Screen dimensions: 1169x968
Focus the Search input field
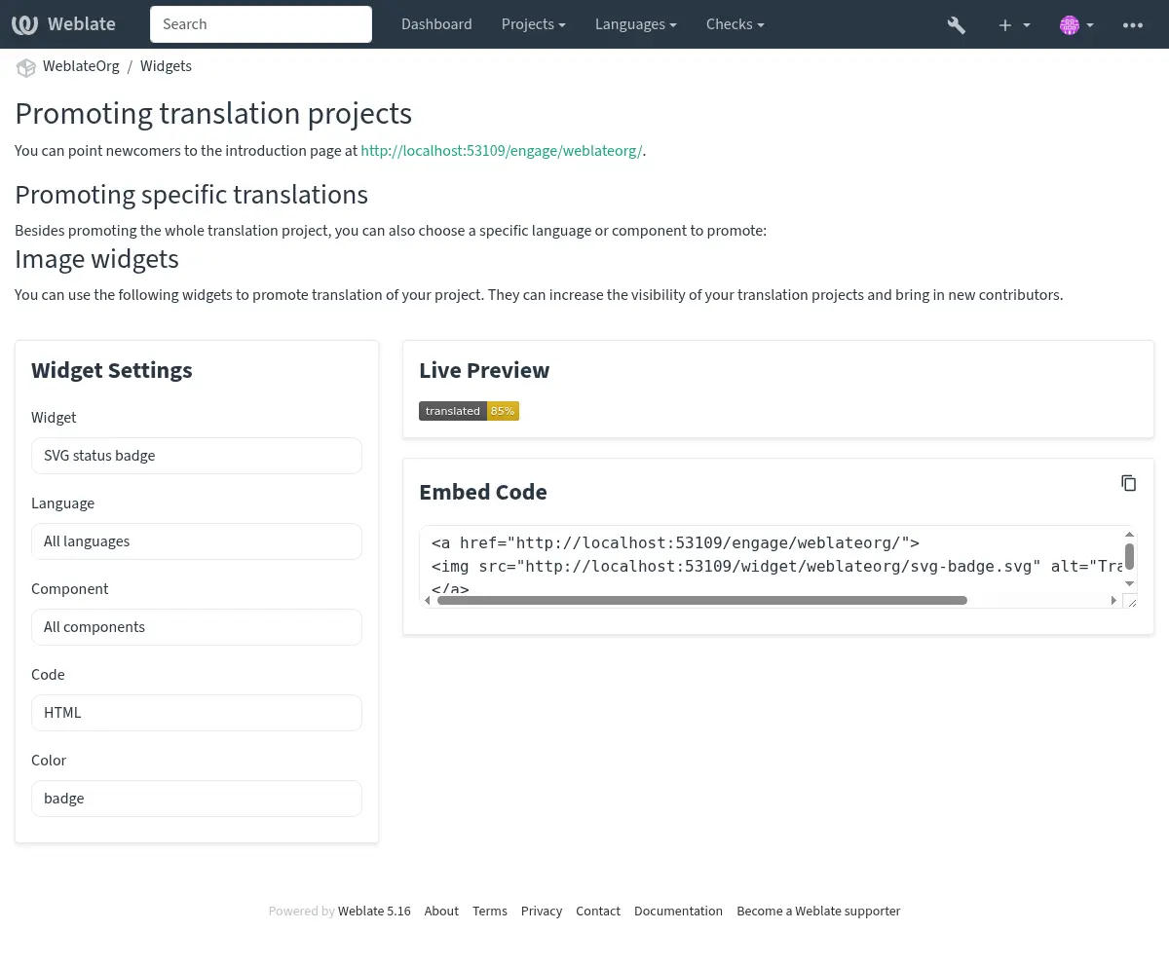tap(261, 24)
